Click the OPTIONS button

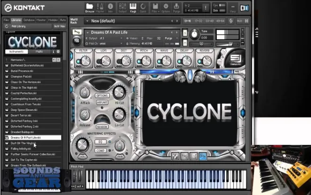[x=102, y=95]
